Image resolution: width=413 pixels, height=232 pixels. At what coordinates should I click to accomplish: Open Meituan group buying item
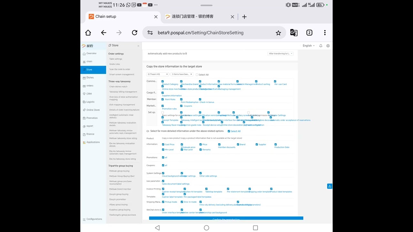pyautogui.click(x=119, y=171)
